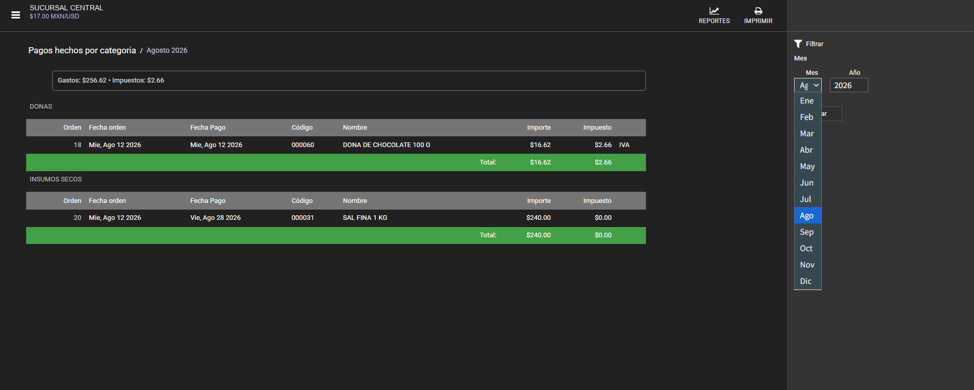This screenshot has height=390, width=974.
Task: Collapse the Mes month dropdown
Action: (x=808, y=86)
